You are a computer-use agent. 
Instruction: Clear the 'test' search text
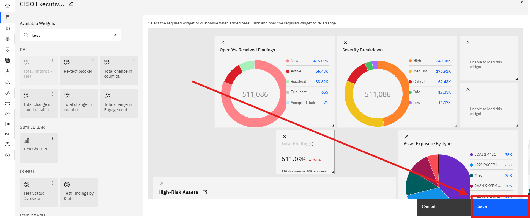[x=115, y=35]
